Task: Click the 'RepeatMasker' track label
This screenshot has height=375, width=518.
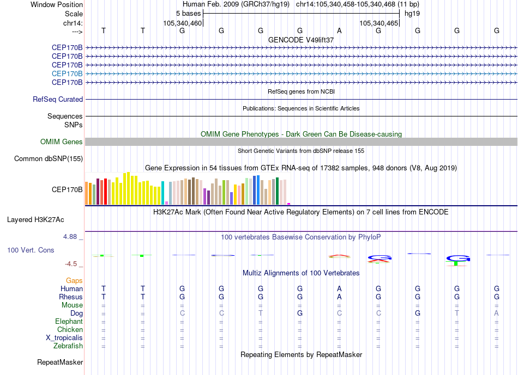Action: [60, 362]
